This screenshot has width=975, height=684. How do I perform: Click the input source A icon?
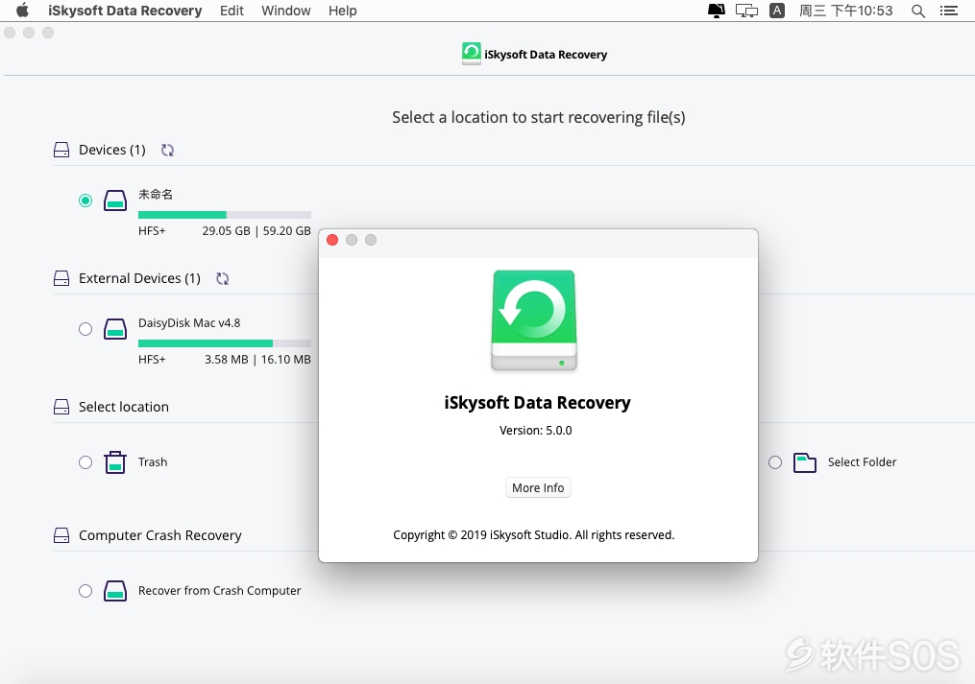(x=777, y=11)
